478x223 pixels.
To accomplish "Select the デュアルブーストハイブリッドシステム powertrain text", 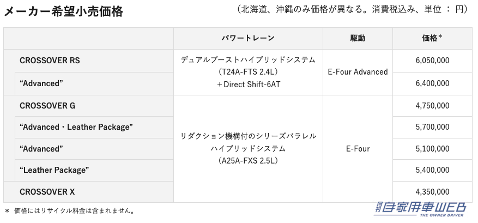I will (x=248, y=59).
